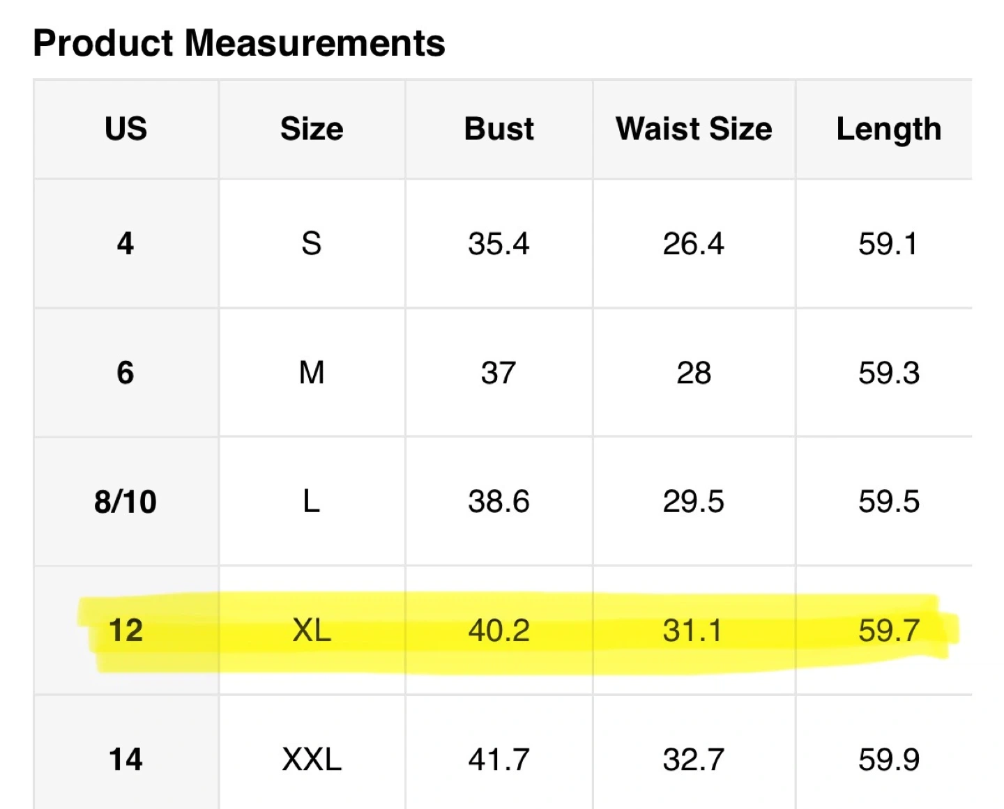The image size is (1004, 809).
Task: Click the 59.3 length value
Action: tap(889, 373)
